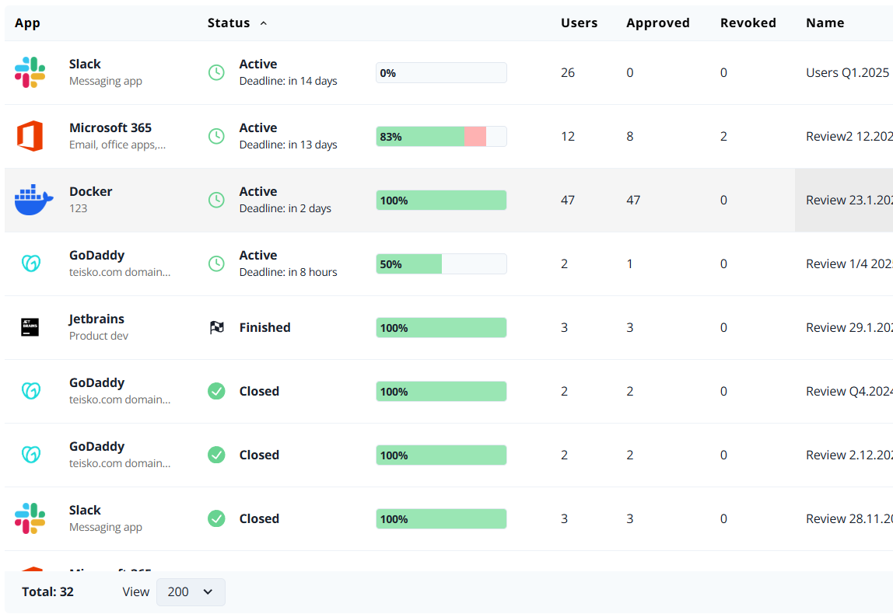
Task: Click the Jetbrains app icon
Action: pos(30,326)
